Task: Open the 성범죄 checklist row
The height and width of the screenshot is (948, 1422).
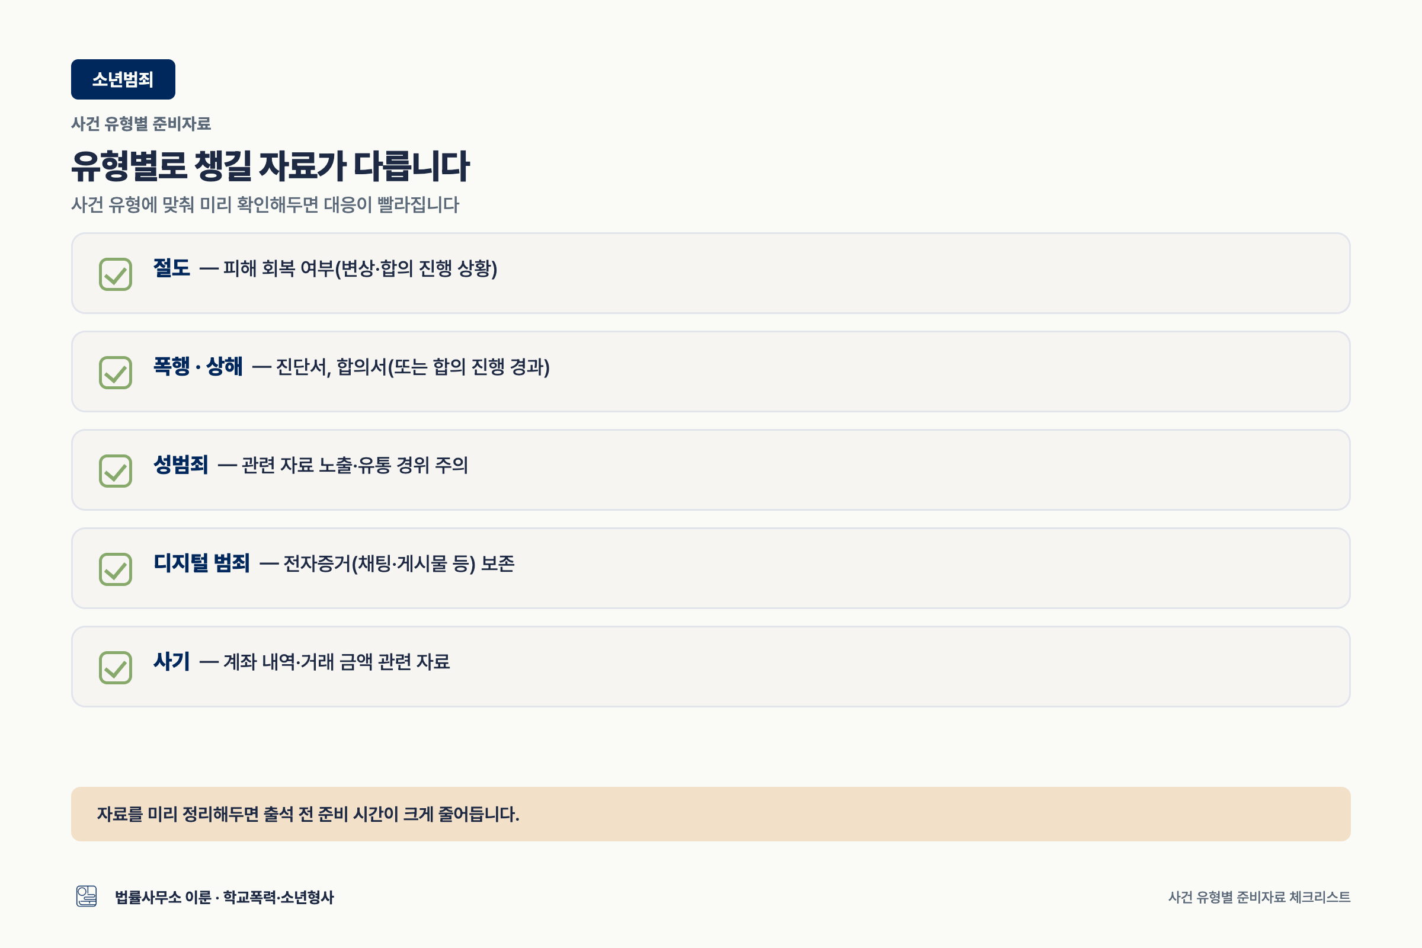Action: pos(711,470)
